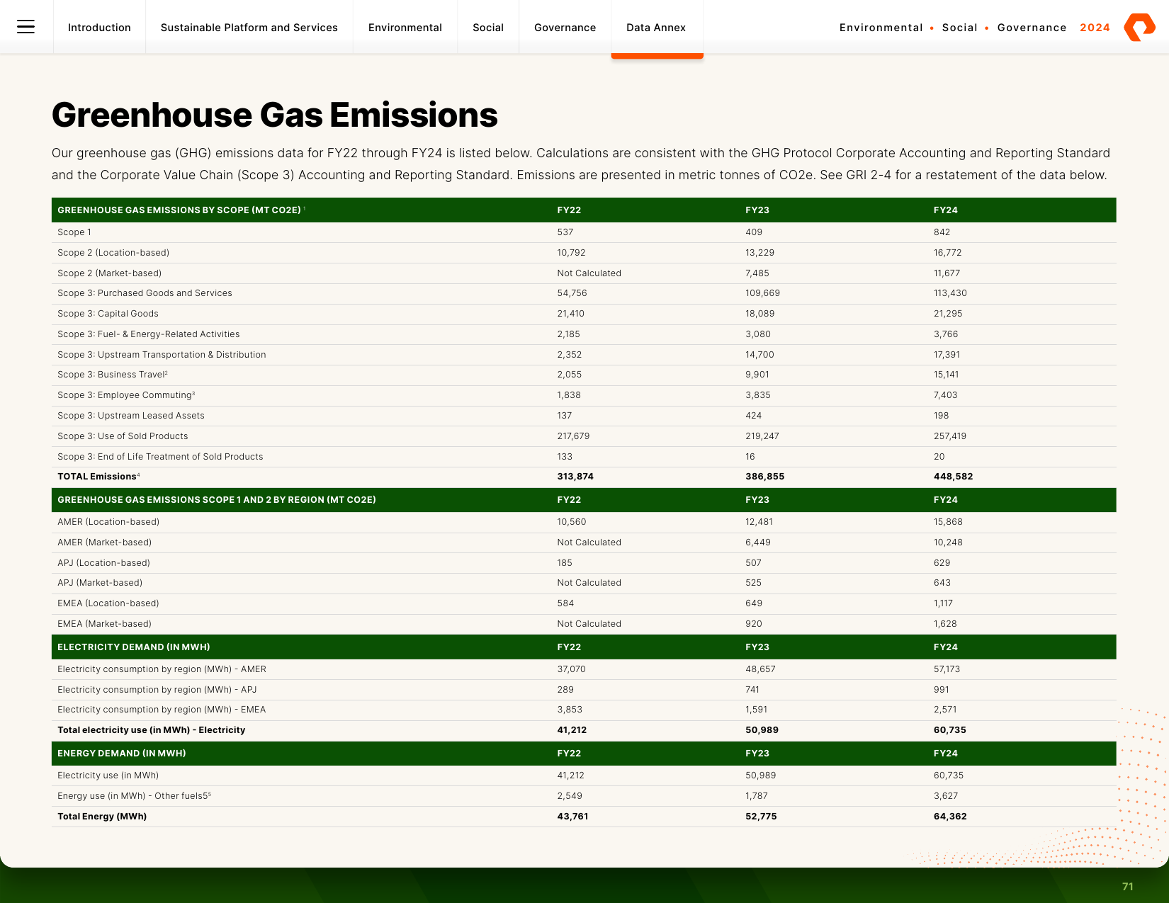1169x903 pixels.
Task: Go to the Environmental nav tab
Action: tap(405, 28)
